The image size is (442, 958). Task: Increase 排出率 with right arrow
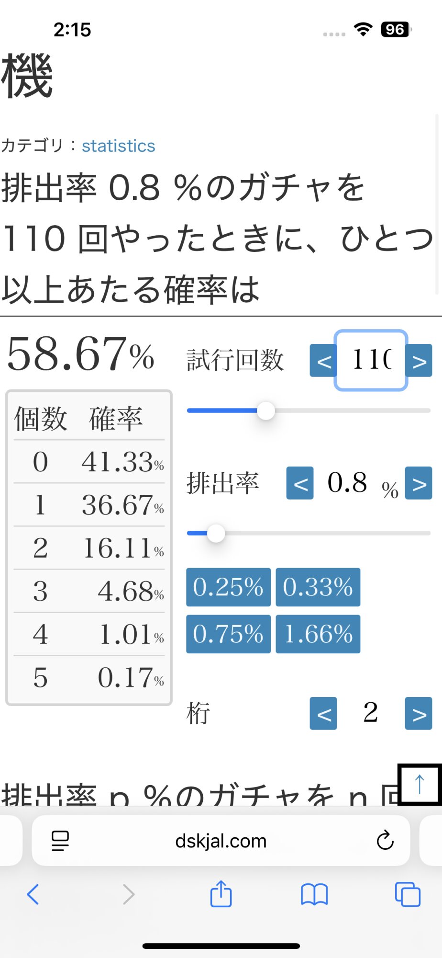[x=419, y=483]
